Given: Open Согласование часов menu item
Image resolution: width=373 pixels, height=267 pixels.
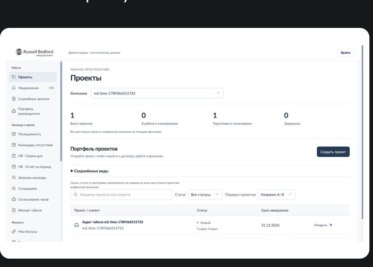Looking at the screenshot, I should (33, 199).
